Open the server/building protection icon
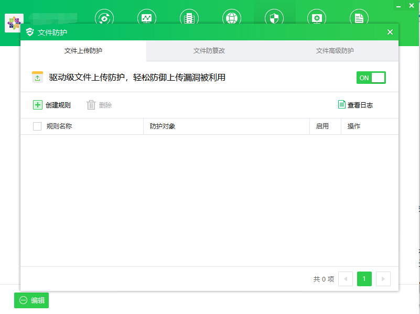The height and width of the screenshot is (314, 420). click(x=189, y=17)
